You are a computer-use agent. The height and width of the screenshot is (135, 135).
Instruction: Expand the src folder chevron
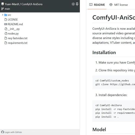coord(3,15)
